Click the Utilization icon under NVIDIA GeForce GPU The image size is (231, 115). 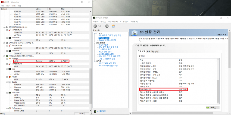10,92
